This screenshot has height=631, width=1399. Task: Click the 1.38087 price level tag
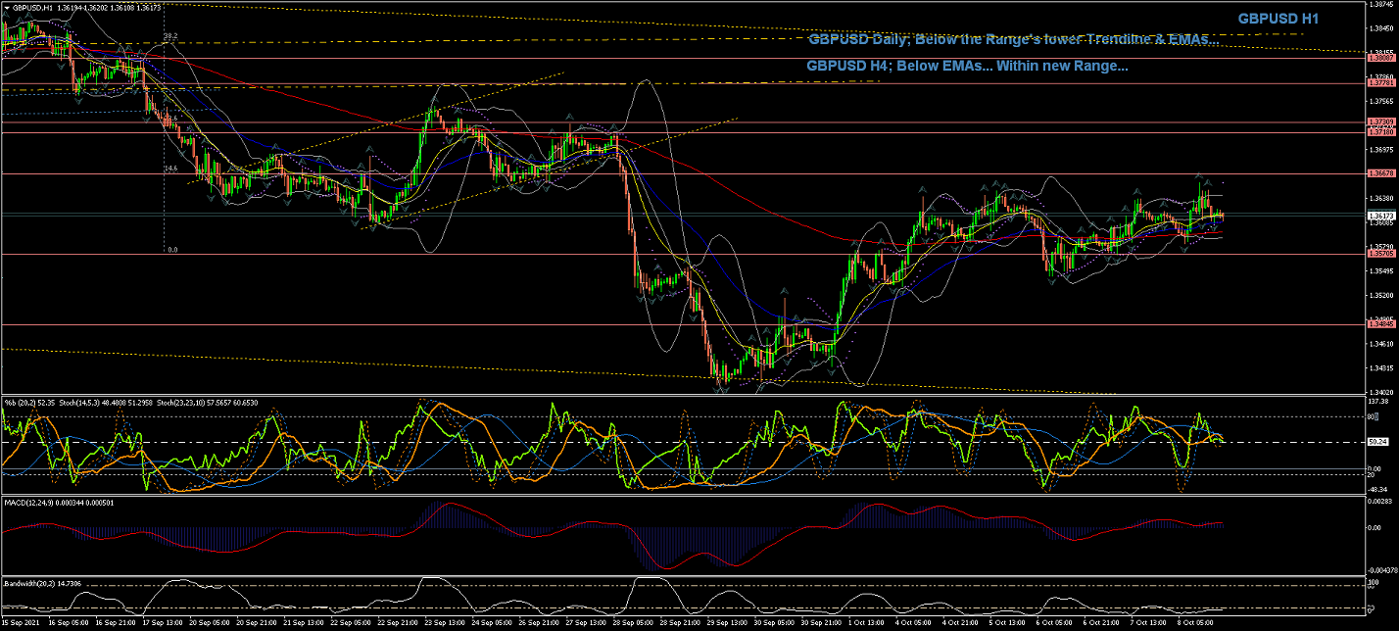[x=1381, y=58]
